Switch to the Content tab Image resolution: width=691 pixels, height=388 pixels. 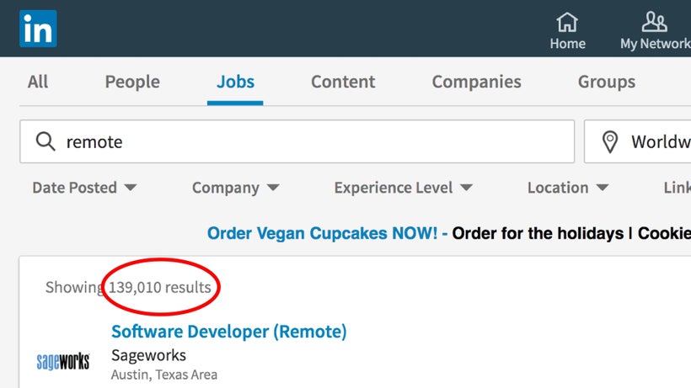[343, 82]
